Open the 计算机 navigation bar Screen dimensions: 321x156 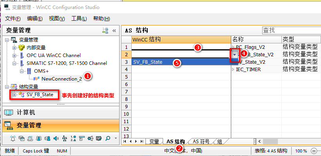point(60,112)
